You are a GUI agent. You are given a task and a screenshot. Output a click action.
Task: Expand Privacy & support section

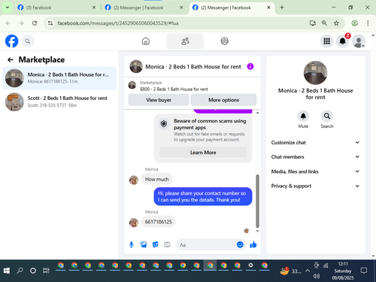(315, 186)
